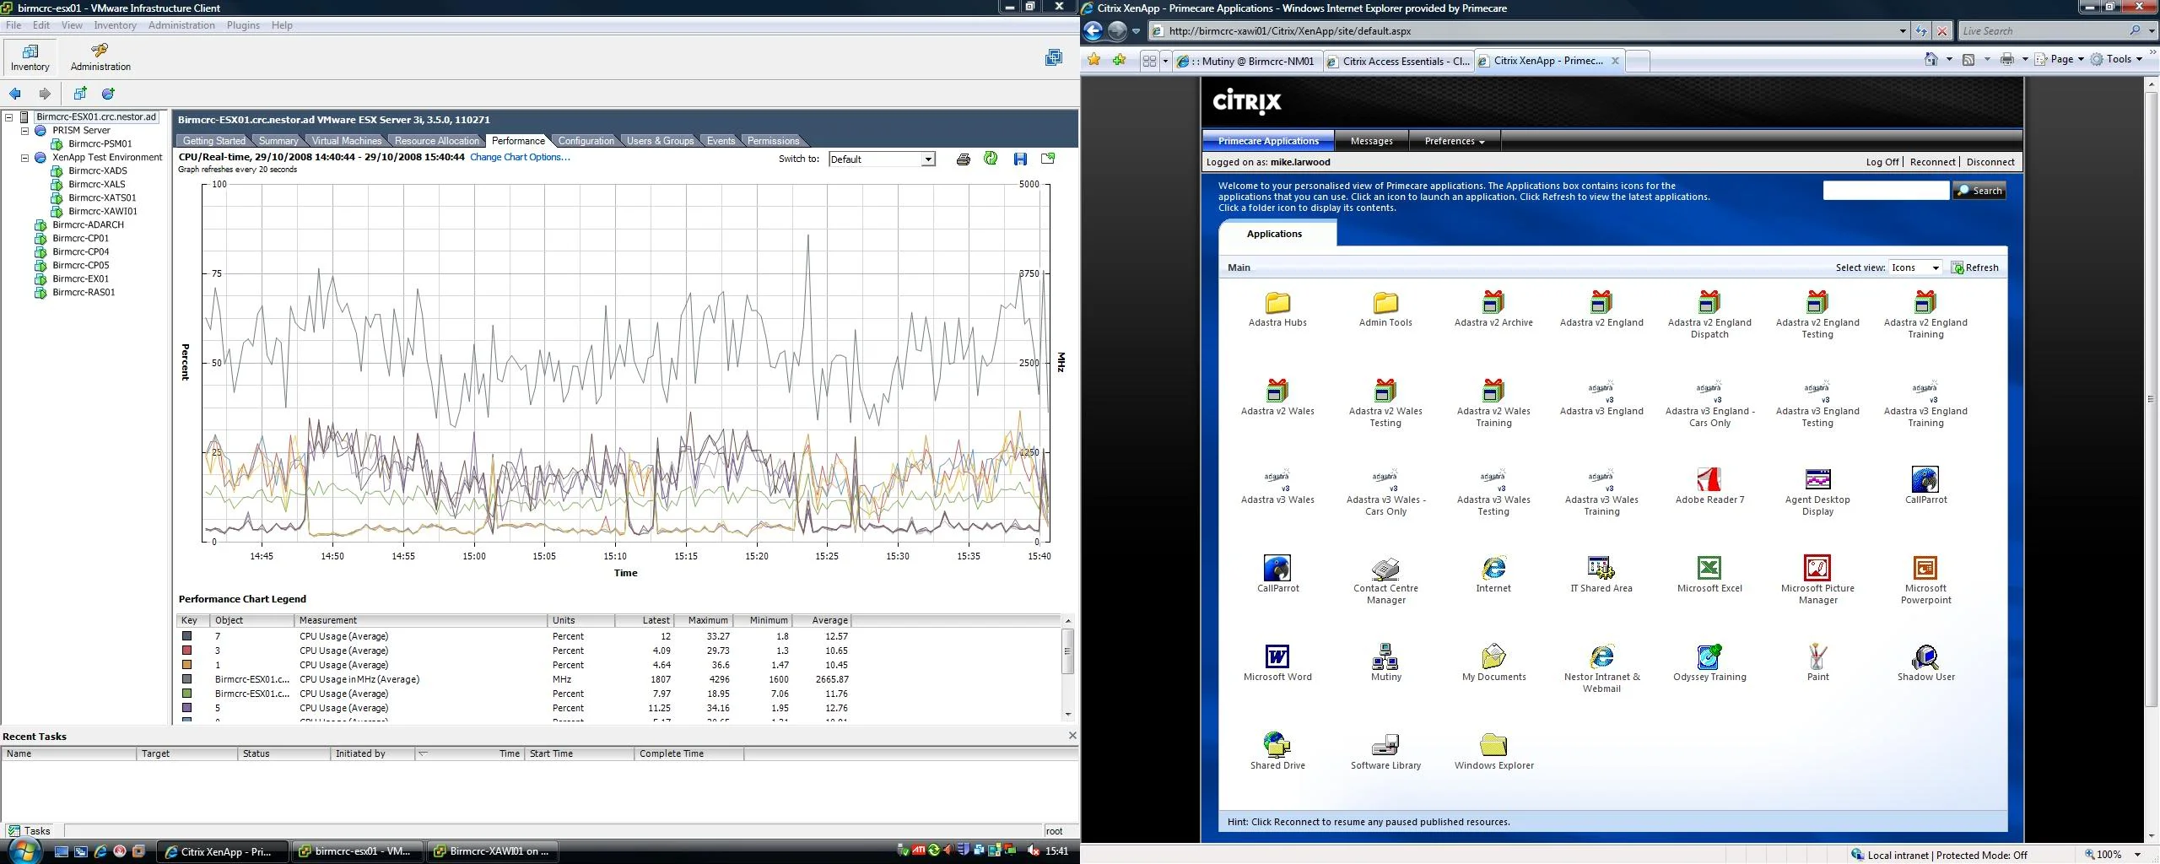Open the Messages tab in Citrix
The image size is (2160, 864).
point(1371,141)
